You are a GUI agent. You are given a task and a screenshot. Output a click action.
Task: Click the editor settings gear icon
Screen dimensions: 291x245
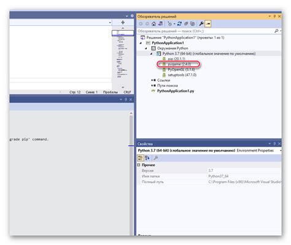(x=132, y=16)
